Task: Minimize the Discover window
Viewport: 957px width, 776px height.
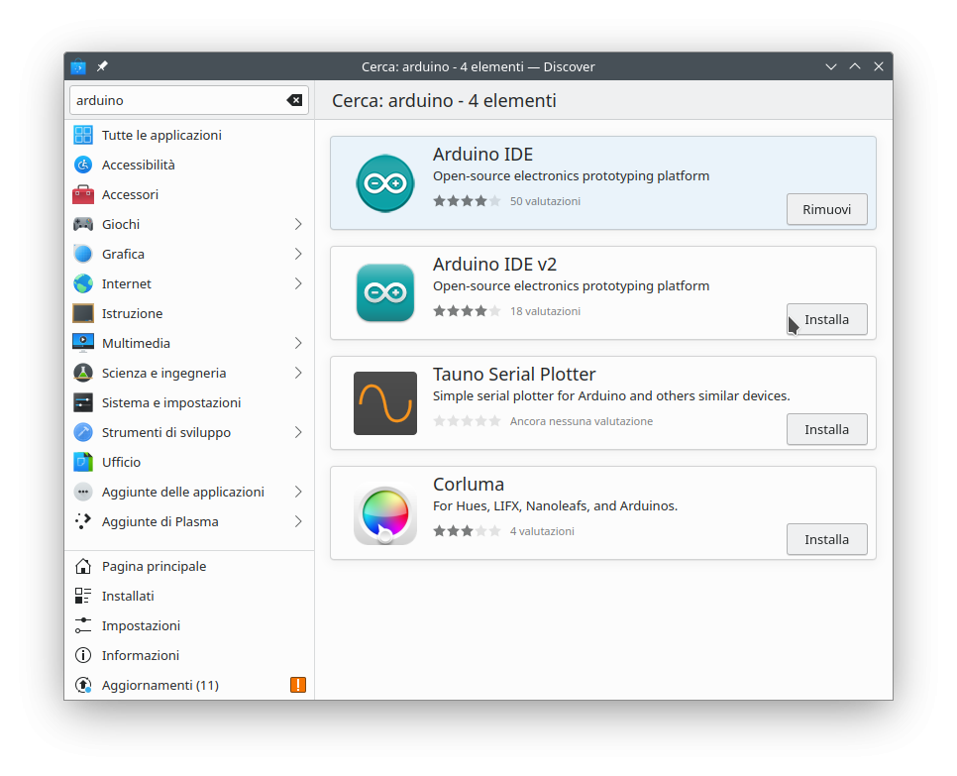Action: [x=831, y=66]
